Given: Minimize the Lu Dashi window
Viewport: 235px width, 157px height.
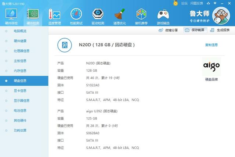Looking at the screenshot, I should 222,3.
